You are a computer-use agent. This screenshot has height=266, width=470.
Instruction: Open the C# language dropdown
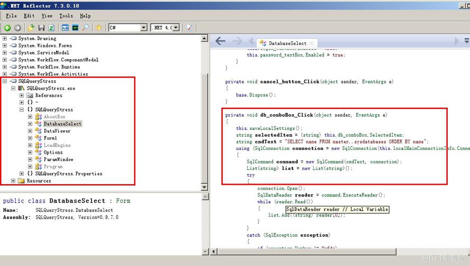coord(144,28)
